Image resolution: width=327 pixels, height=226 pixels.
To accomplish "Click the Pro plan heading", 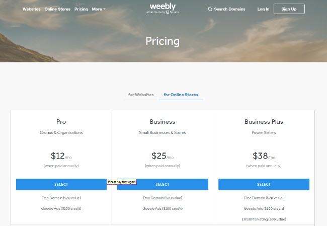I will 61,122.
